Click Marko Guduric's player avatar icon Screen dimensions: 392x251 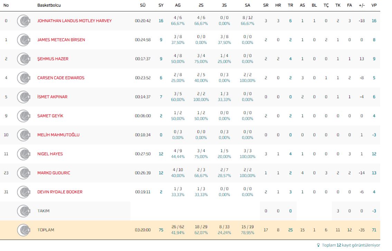point(24,173)
